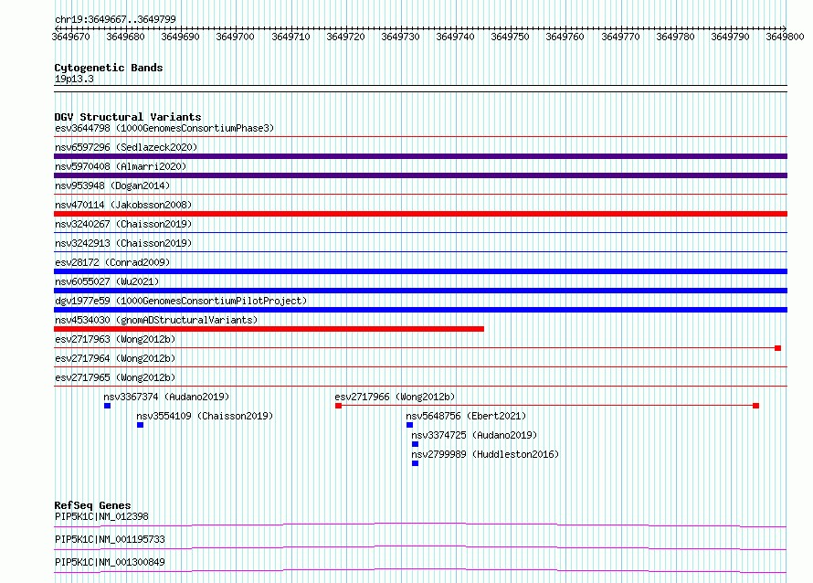Select esv2717963 (Wong2012b) label
This screenshot has width=813, height=583.
pos(115,339)
